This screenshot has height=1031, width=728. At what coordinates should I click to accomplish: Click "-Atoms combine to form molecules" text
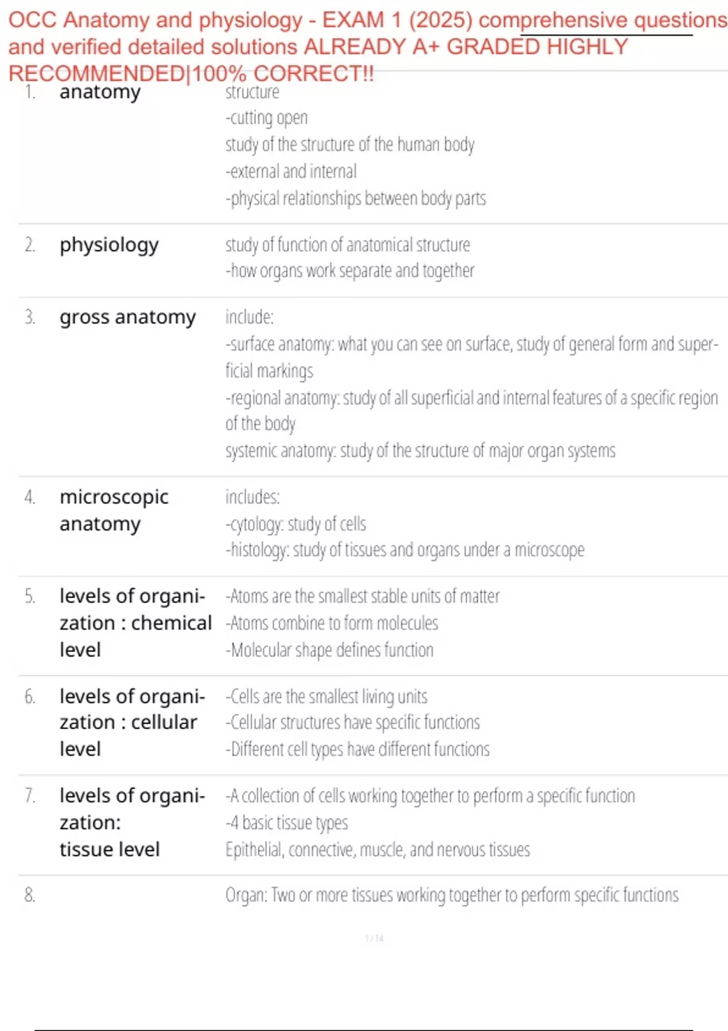(x=332, y=623)
